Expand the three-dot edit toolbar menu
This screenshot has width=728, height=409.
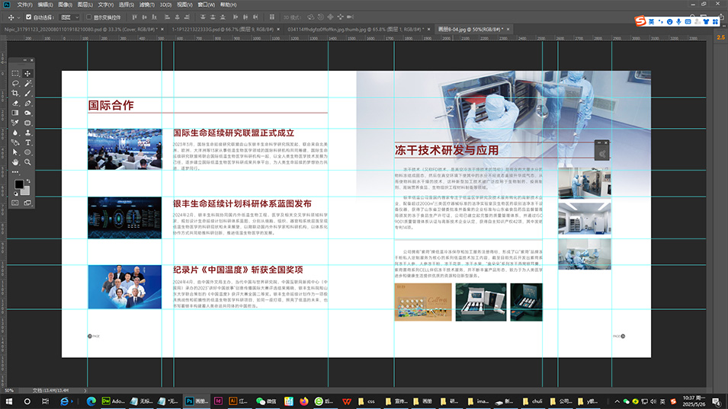click(x=15, y=172)
